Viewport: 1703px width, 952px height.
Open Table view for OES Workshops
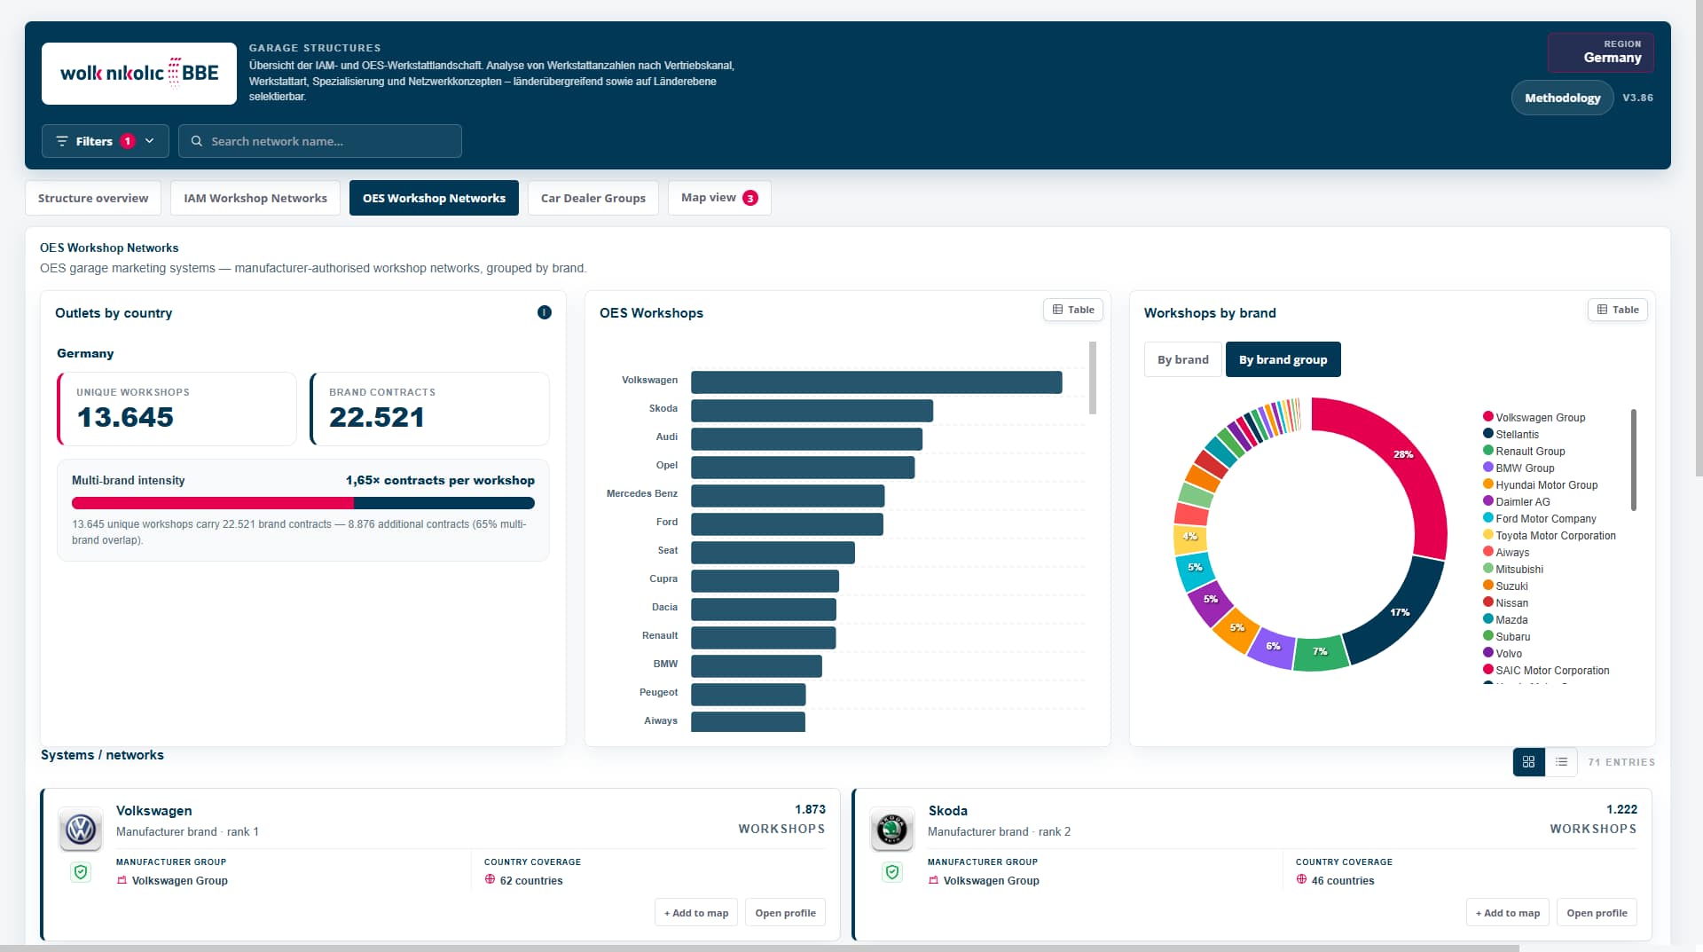pos(1073,310)
